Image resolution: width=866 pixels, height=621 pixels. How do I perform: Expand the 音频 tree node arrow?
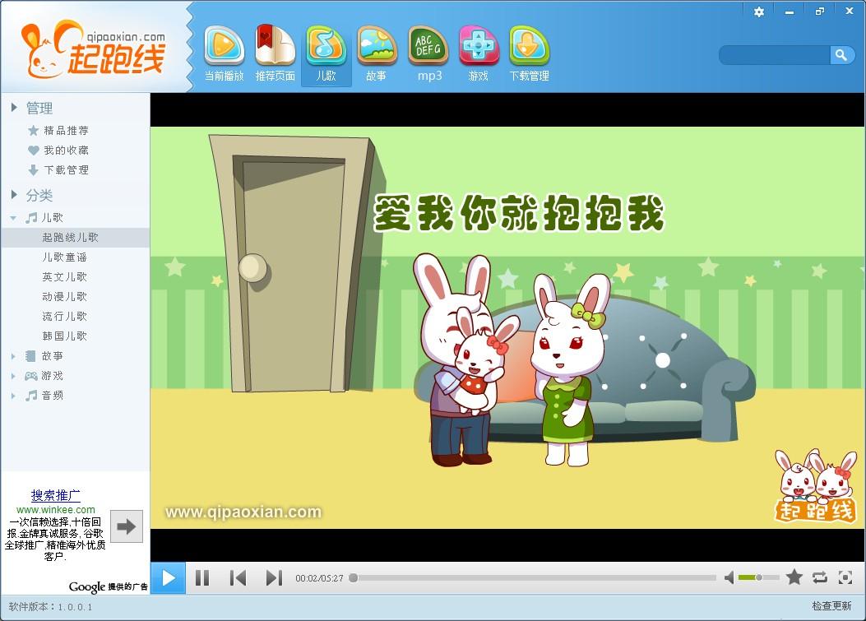pyautogui.click(x=13, y=396)
